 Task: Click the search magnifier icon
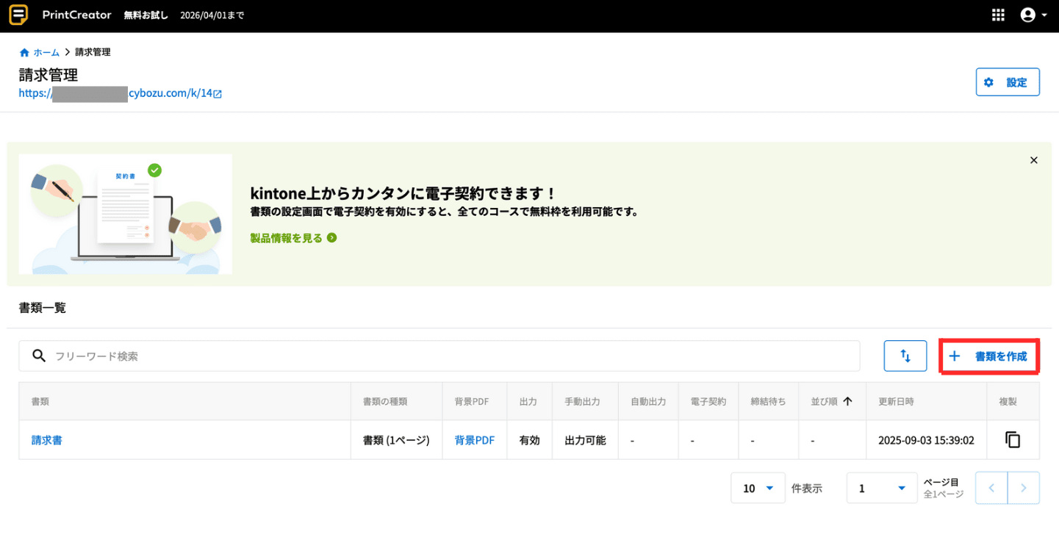tap(40, 356)
